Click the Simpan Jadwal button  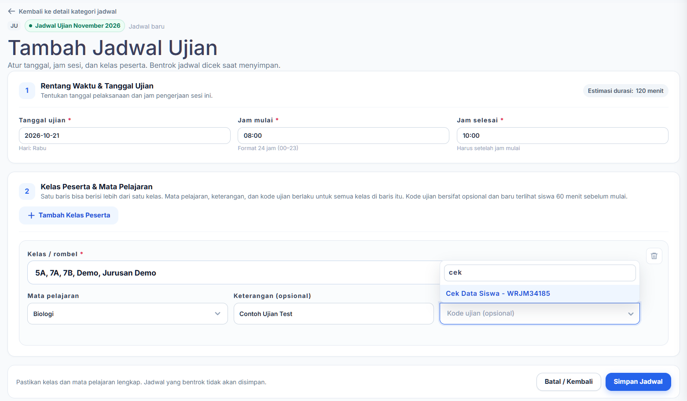(x=638, y=382)
